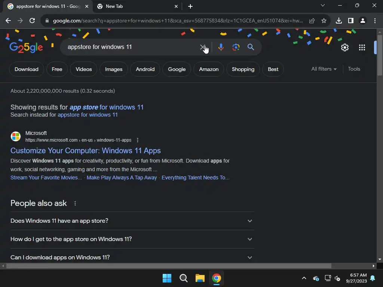Start search by voice

coord(221,47)
